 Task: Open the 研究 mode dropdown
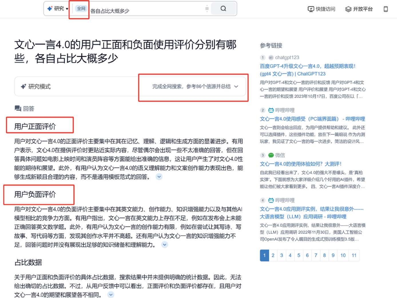[57, 9]
